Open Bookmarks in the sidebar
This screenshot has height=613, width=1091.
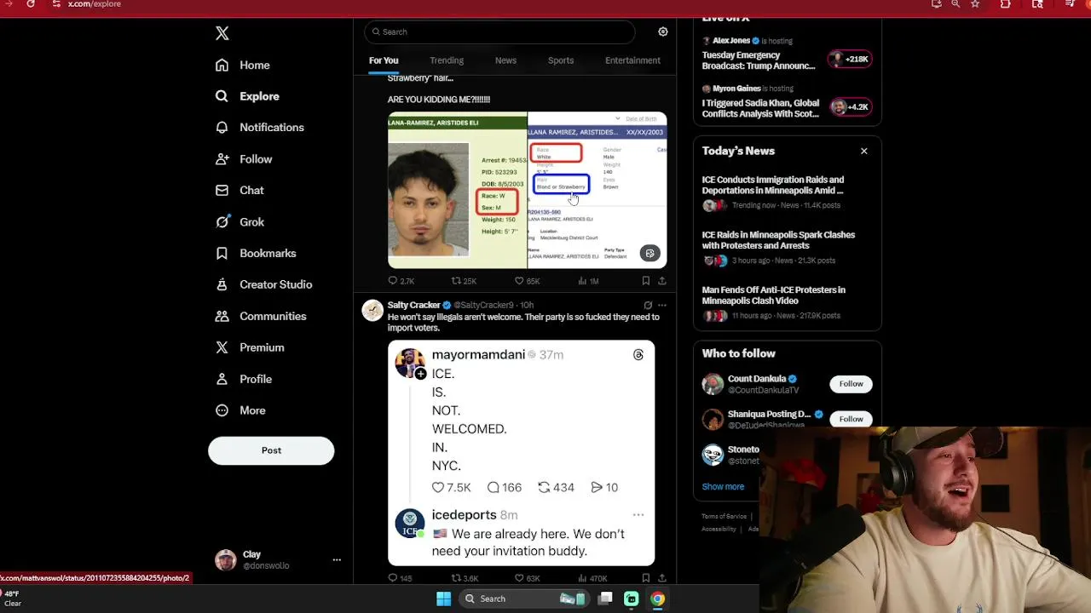(256, 254)
